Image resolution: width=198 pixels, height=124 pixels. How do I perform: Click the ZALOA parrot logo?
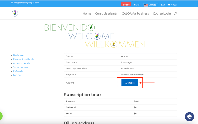[15, 13]
